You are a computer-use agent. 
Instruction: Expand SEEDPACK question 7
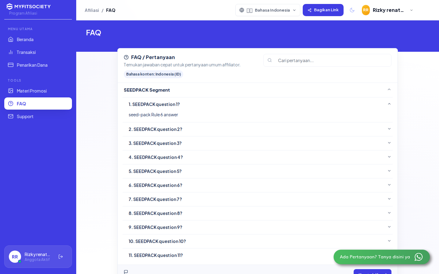tap(258, 199)
